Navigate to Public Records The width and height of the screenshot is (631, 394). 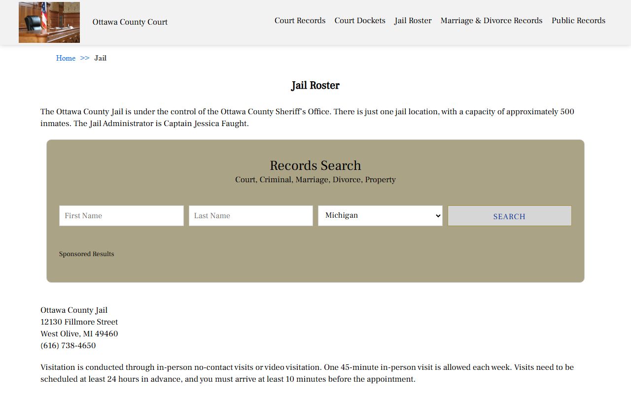(x=578, y=21)
